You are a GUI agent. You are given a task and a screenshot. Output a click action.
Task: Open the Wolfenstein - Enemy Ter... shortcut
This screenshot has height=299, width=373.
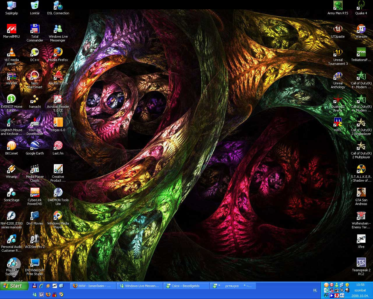coord(361,220)
